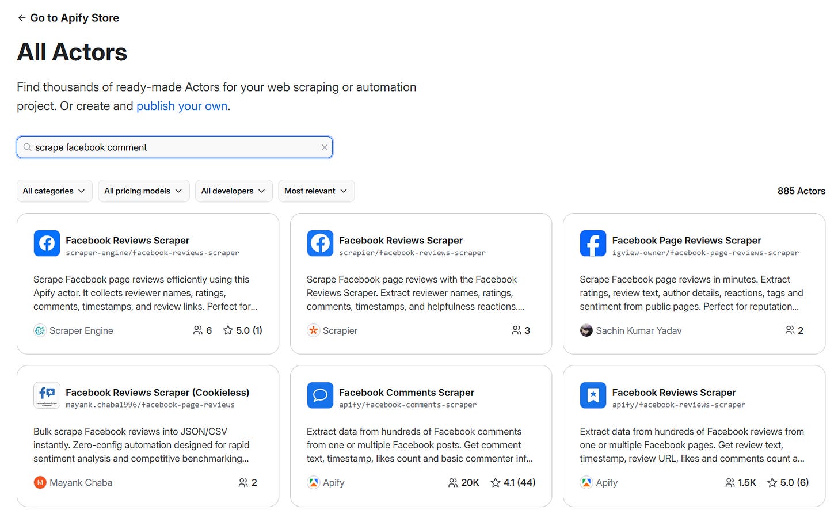Click the star icon beside 5.0 (6)
This screenshot has height=514, width=838.
(772, 482)
